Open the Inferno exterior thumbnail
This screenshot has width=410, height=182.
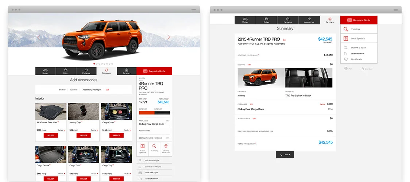tap(261, 78)
